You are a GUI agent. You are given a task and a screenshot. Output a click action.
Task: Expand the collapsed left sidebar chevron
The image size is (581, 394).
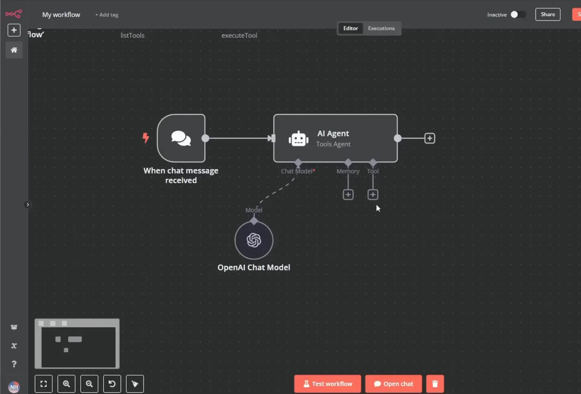tap(28, 205)
